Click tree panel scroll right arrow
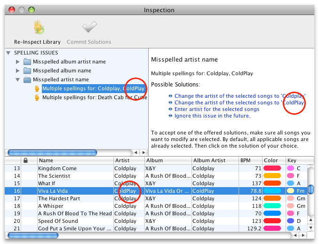This screenshot has width=319, height=244. tap(144, 152)
